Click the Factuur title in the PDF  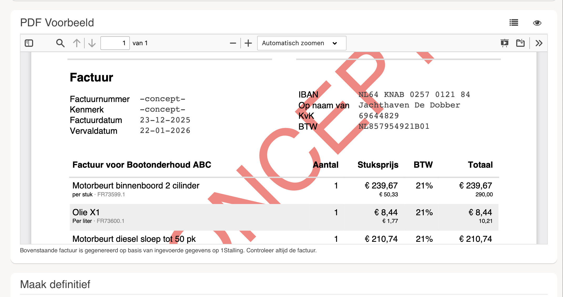(x=91, y=78)
